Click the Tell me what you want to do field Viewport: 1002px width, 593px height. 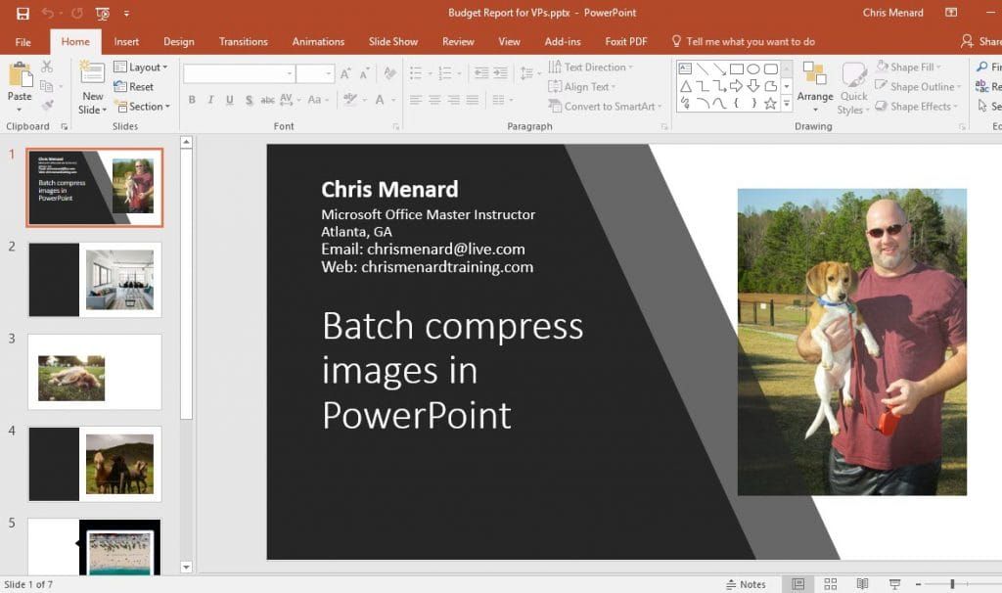(749, 41)
